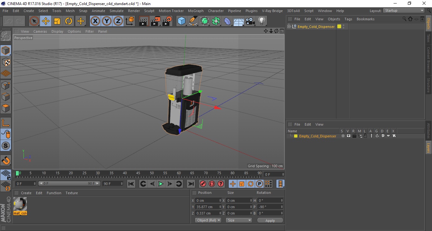432x231 pixels.
Task: Toggle Z axis lock
Action: point(118,21)
